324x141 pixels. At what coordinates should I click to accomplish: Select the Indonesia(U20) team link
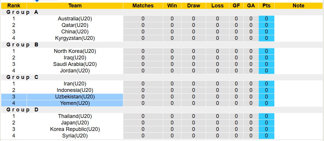point(75,90)
